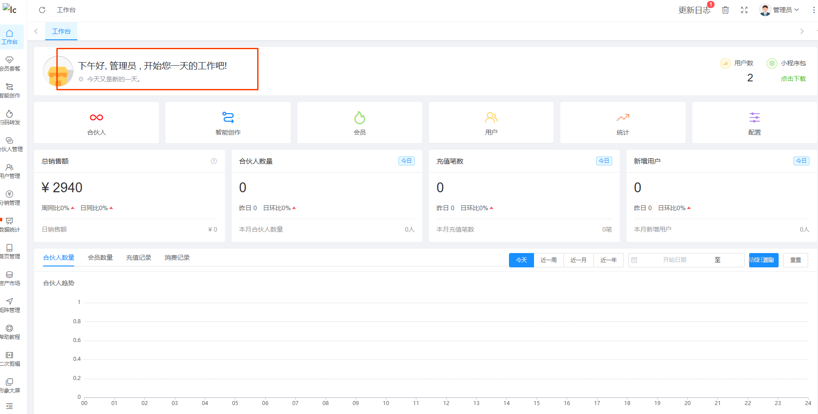
Task: Select the 近一年 time range option
Action: click(608, 260)
